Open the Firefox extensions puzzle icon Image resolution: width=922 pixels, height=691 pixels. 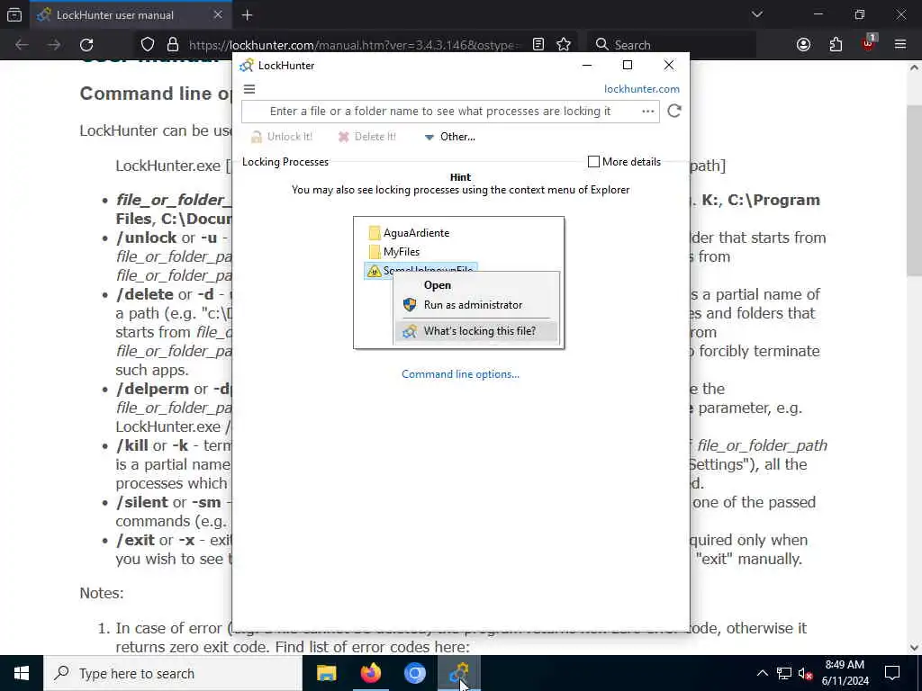(x=836, y=45)
